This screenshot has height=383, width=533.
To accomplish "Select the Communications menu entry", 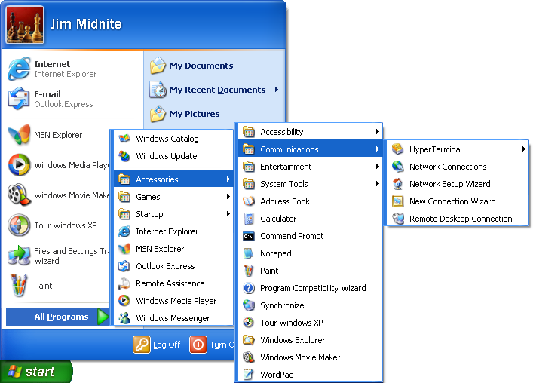I will (x=311, y=149).
